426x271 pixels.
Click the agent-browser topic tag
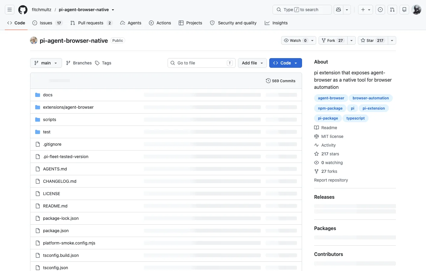[331, 98]
